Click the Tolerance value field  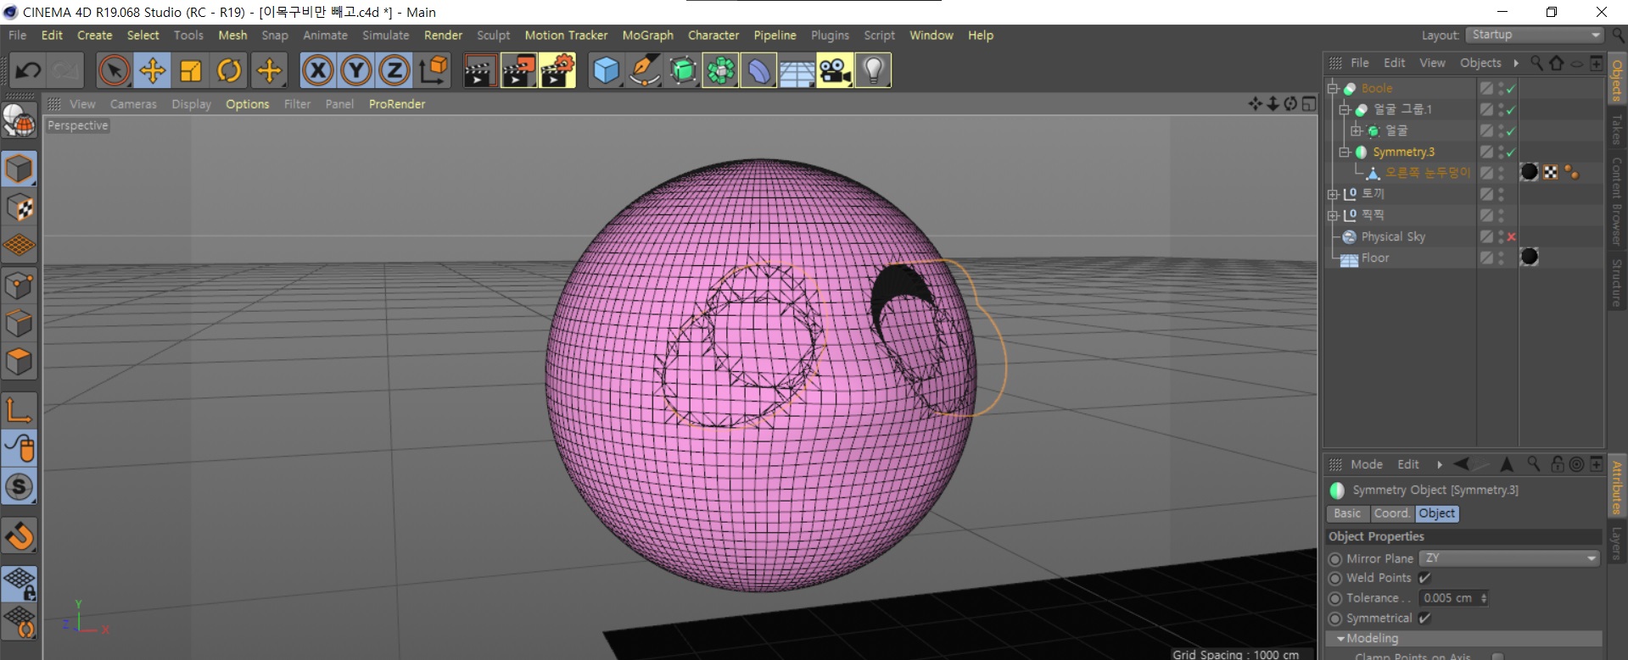1449,598
